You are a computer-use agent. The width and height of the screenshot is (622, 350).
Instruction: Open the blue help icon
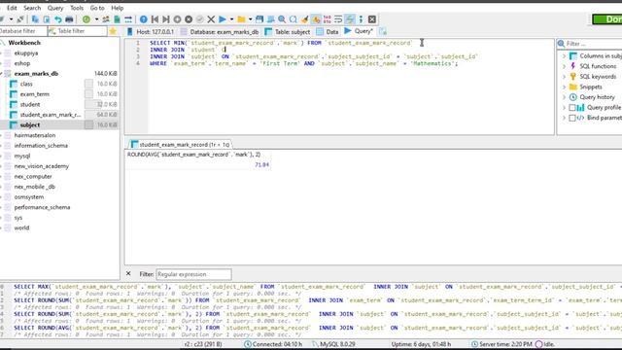point(144,19)
